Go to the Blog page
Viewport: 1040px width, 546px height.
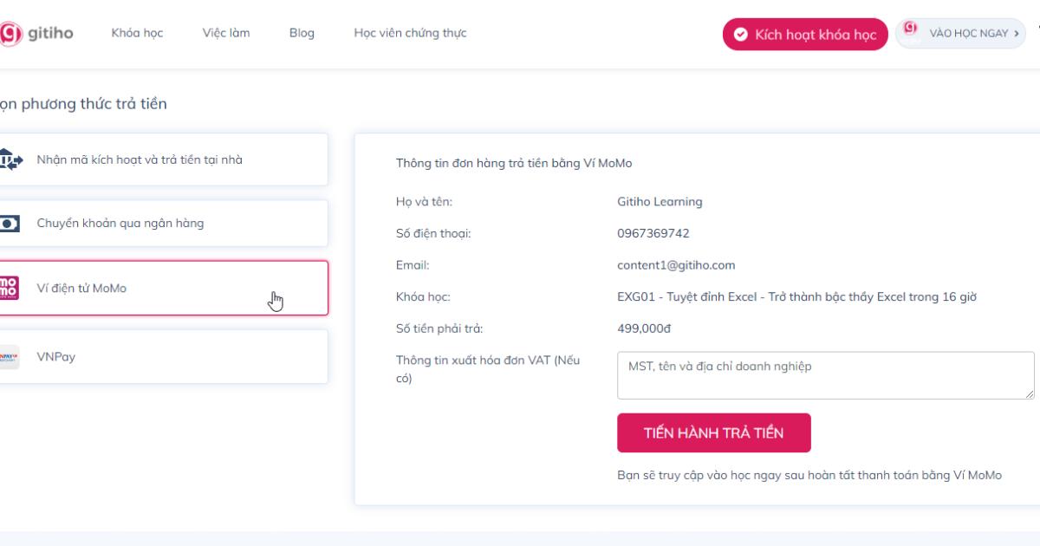coord(302,33)
